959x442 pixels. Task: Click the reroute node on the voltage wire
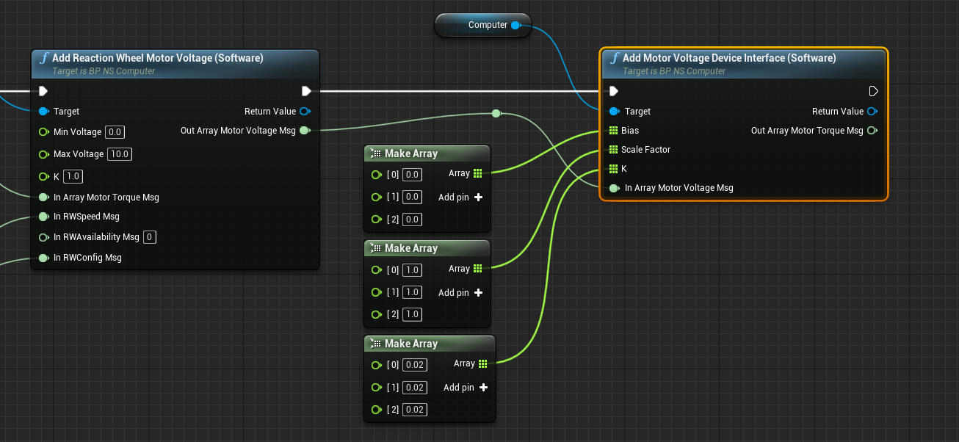point(496,113)
